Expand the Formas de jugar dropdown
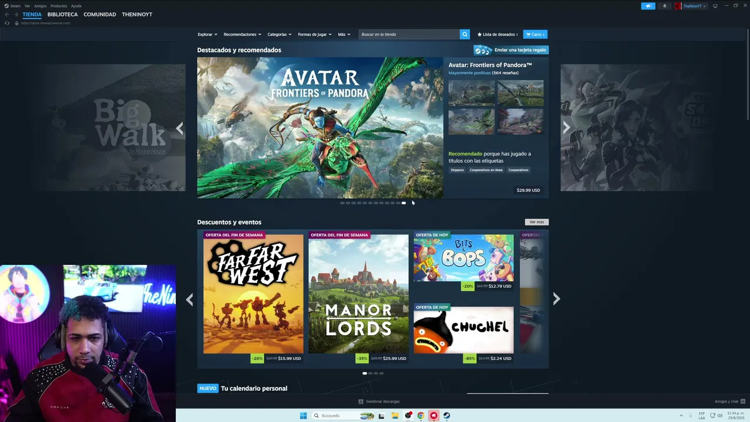750x422 pixels. (315, 35)
